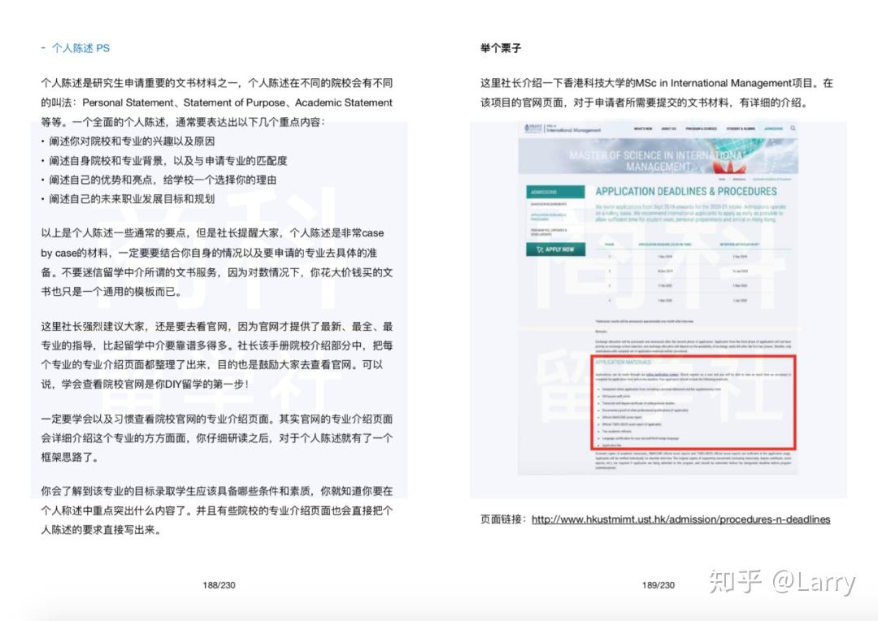This screenshot has height=621, width=878.
Task: Open the search icon on the HKUST navbar
Action: pyautogui.click(x=793, y=128)
